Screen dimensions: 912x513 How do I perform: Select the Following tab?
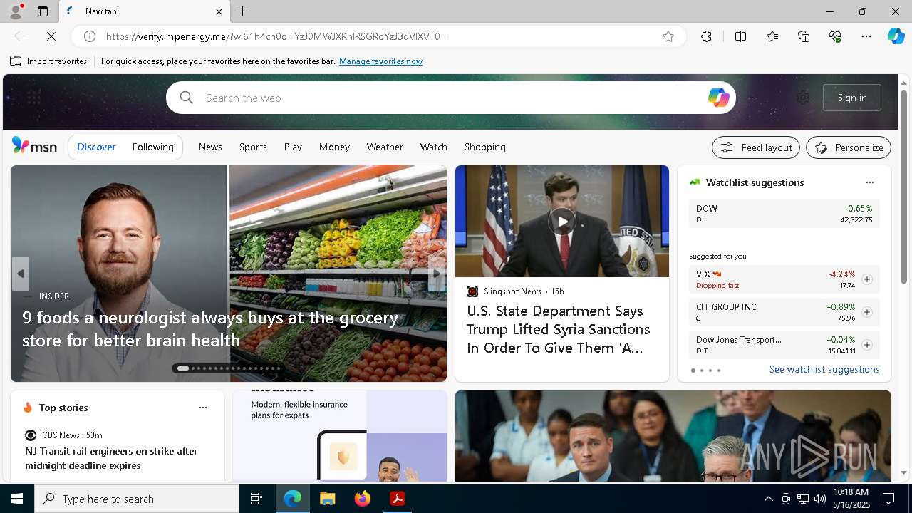(152, 147)
